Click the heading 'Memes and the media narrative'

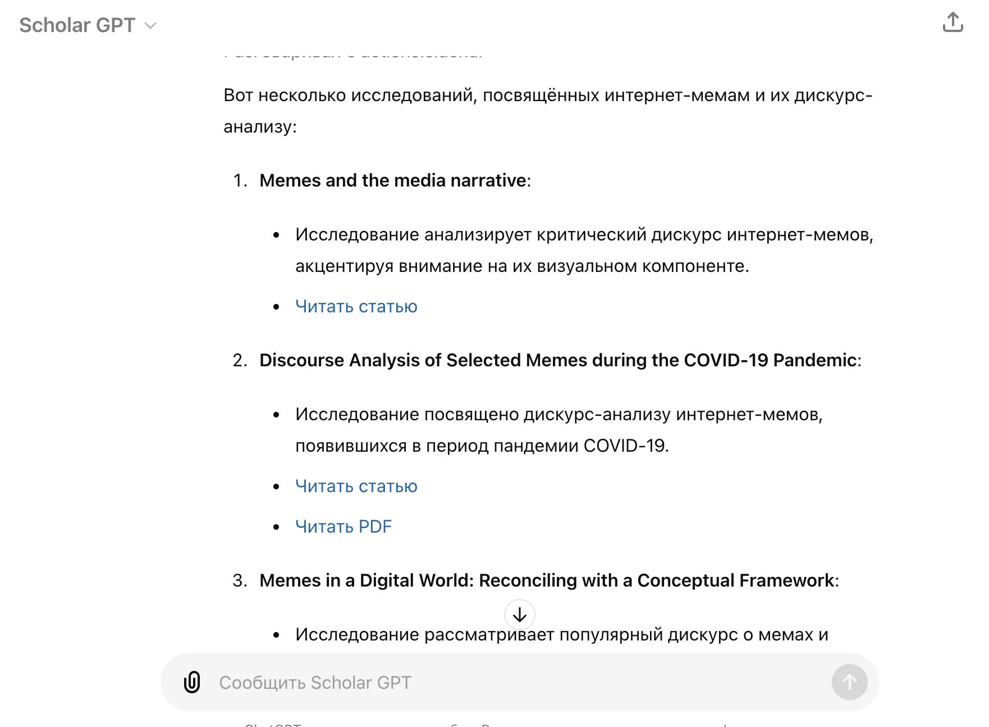pos(392,180)
